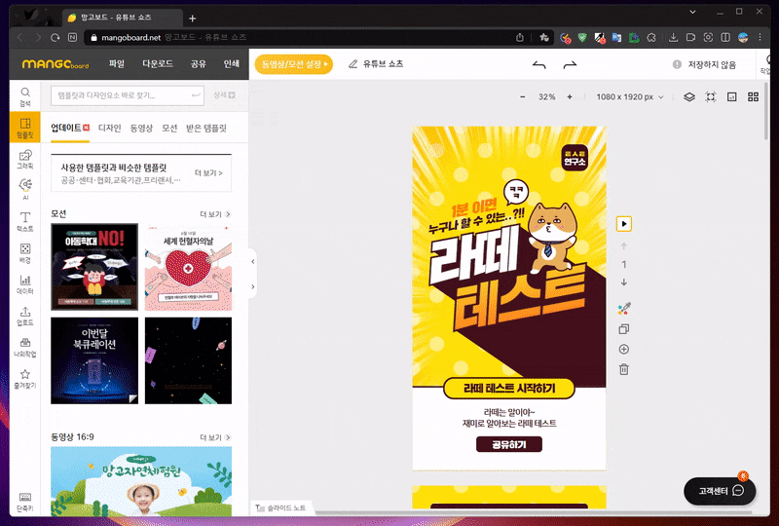This screenshot has width=779, height=526.
Task: Expand 모션 section via 더 보기
Action: [x=215, y=214]
